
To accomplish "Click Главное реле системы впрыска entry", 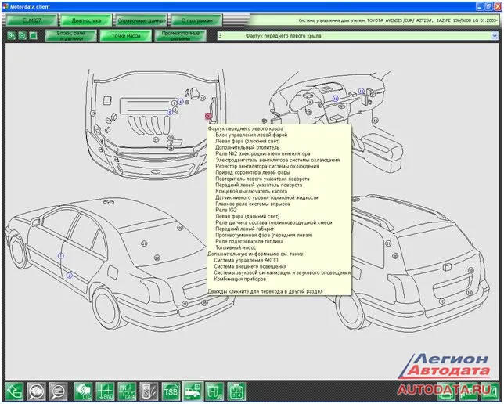I will coord(253,204).
